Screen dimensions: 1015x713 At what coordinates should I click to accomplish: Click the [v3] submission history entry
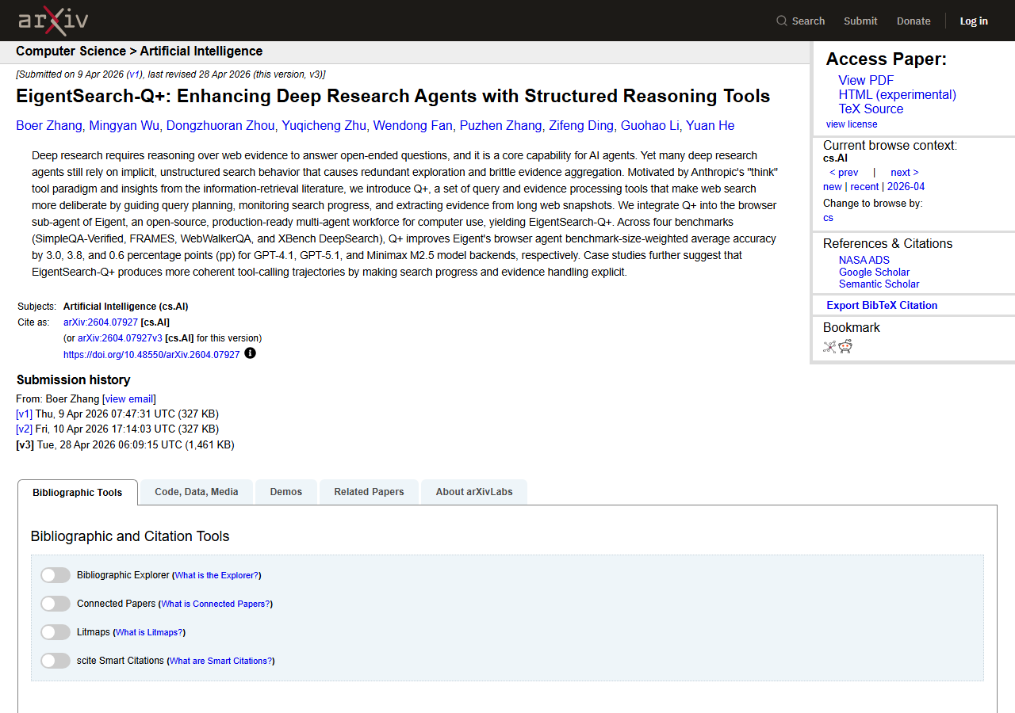coord(125,445)
